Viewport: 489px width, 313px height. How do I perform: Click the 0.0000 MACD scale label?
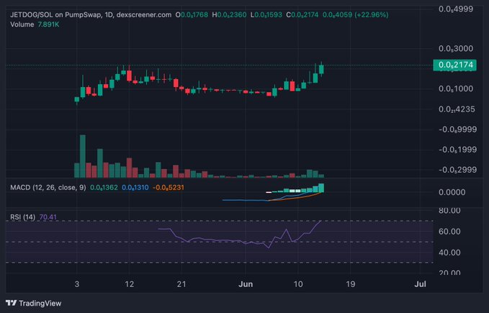tap(452, 192)
